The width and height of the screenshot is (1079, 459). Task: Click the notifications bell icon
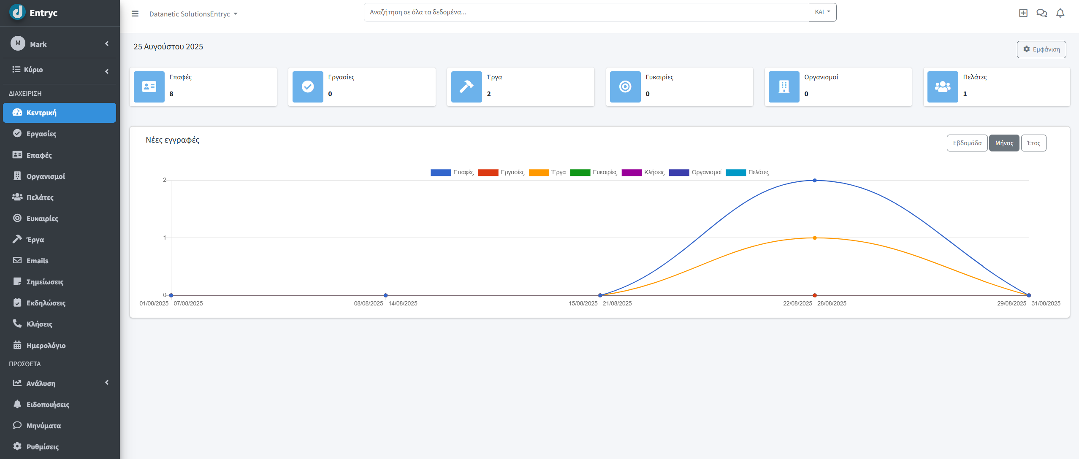(1060, 13)
